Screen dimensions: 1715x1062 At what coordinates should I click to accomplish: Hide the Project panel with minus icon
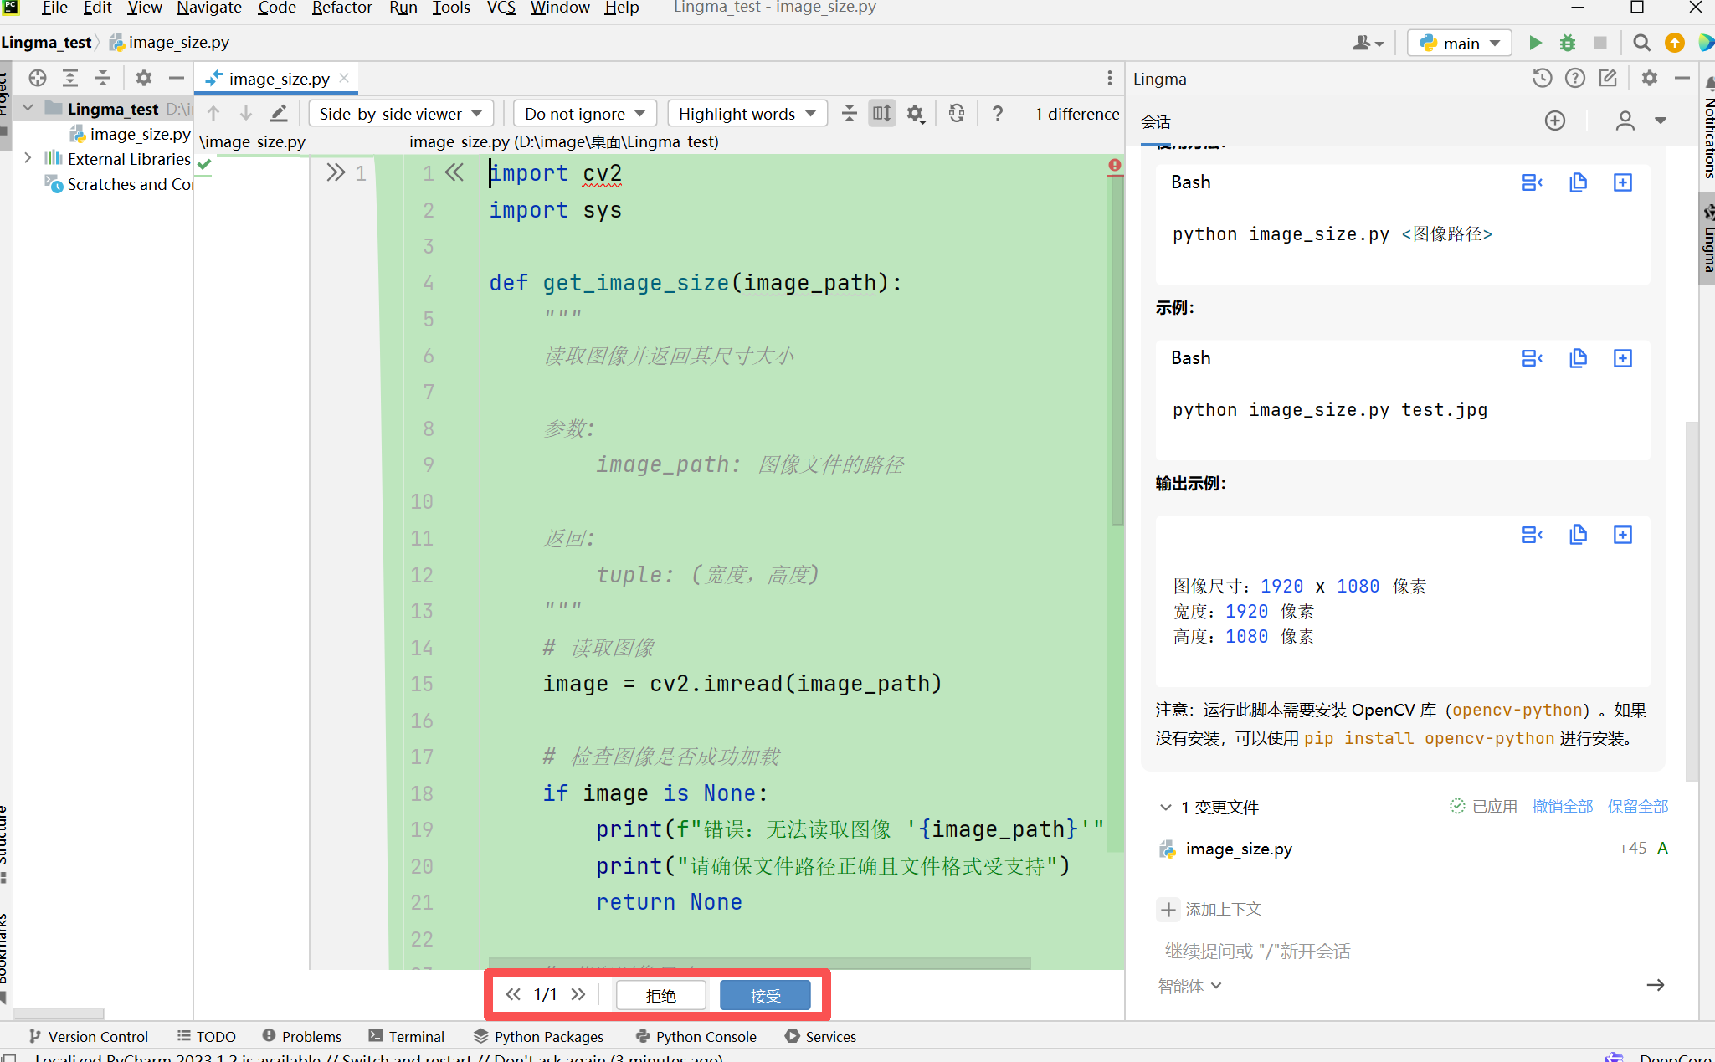pyautogui.click(x=176, y=79)
